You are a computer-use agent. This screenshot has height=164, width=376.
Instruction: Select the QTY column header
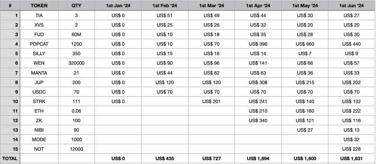coord(76,5)
